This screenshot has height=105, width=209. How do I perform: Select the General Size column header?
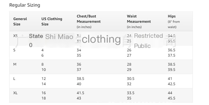pos(20,21)
